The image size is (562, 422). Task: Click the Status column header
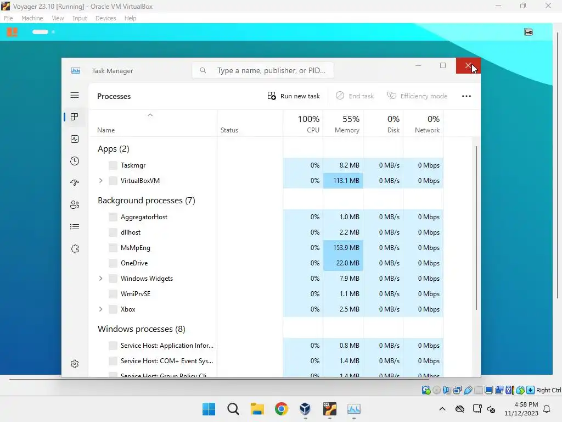pos(250,124)
